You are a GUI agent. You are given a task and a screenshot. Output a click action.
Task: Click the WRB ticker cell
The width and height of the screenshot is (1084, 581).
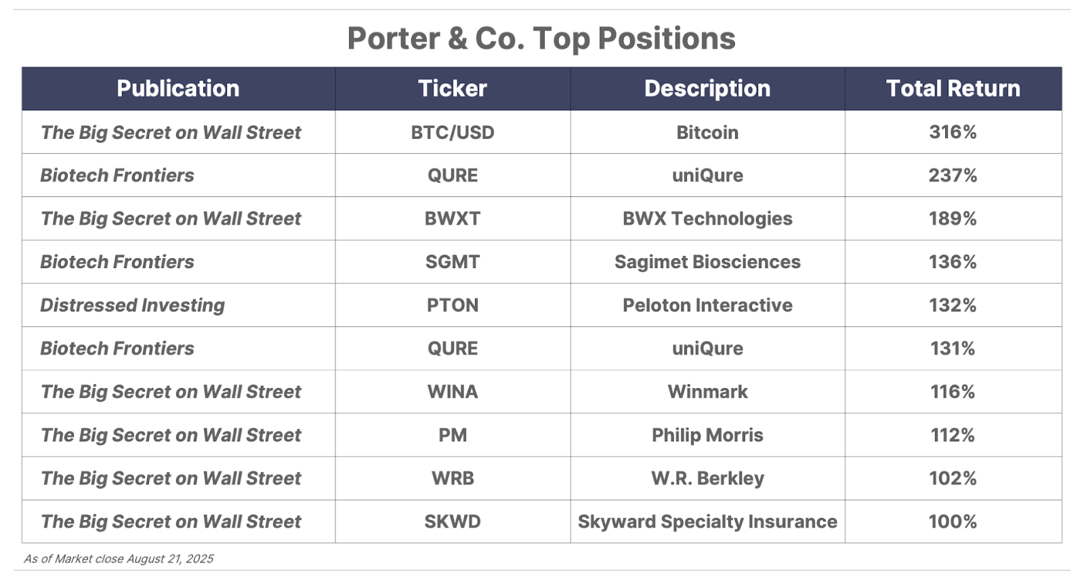(453, 479)
